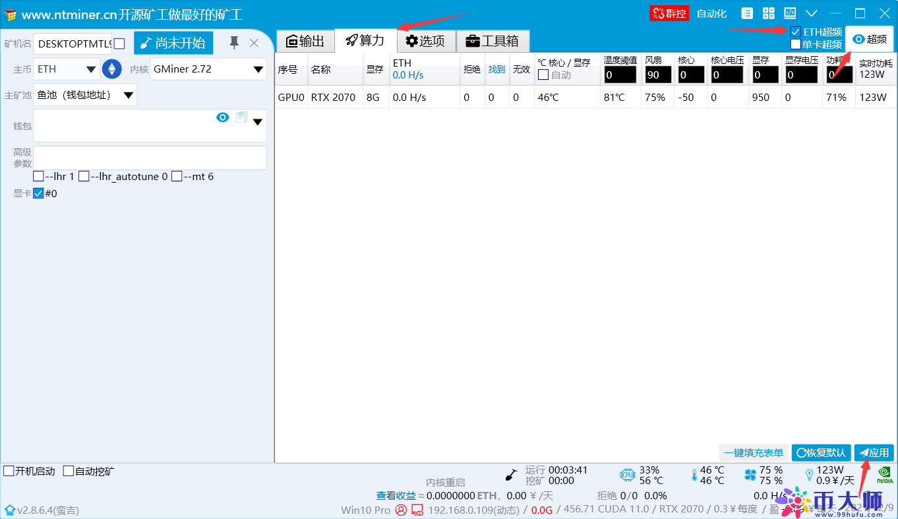Click the 温度阈值 header input box
Image resolution: width=898 pixels, height=519 pixels.
point(620,75)
